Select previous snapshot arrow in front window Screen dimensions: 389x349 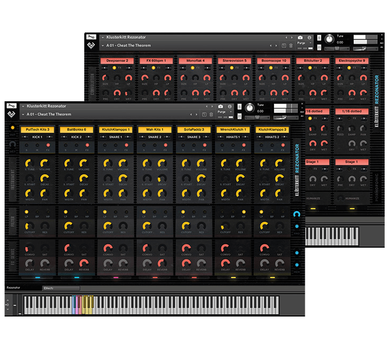coord(191,115)
